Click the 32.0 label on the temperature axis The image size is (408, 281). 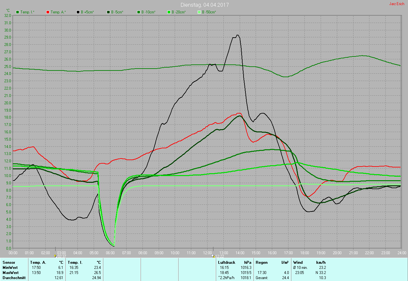point(8,16)
